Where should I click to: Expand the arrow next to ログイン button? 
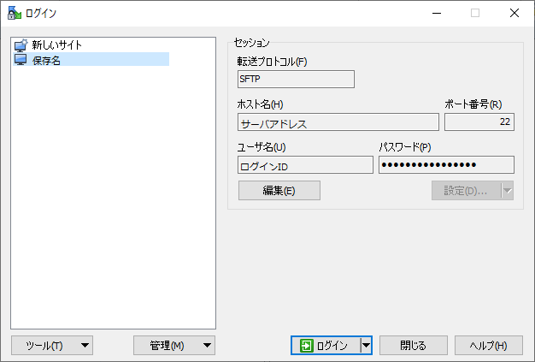[366, 345]
